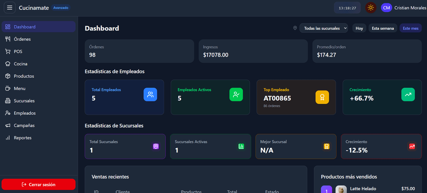The height and width of the screenshot is (193, 427).
Task: Click the Top Empleado award icon
Action: pos(322,97)
